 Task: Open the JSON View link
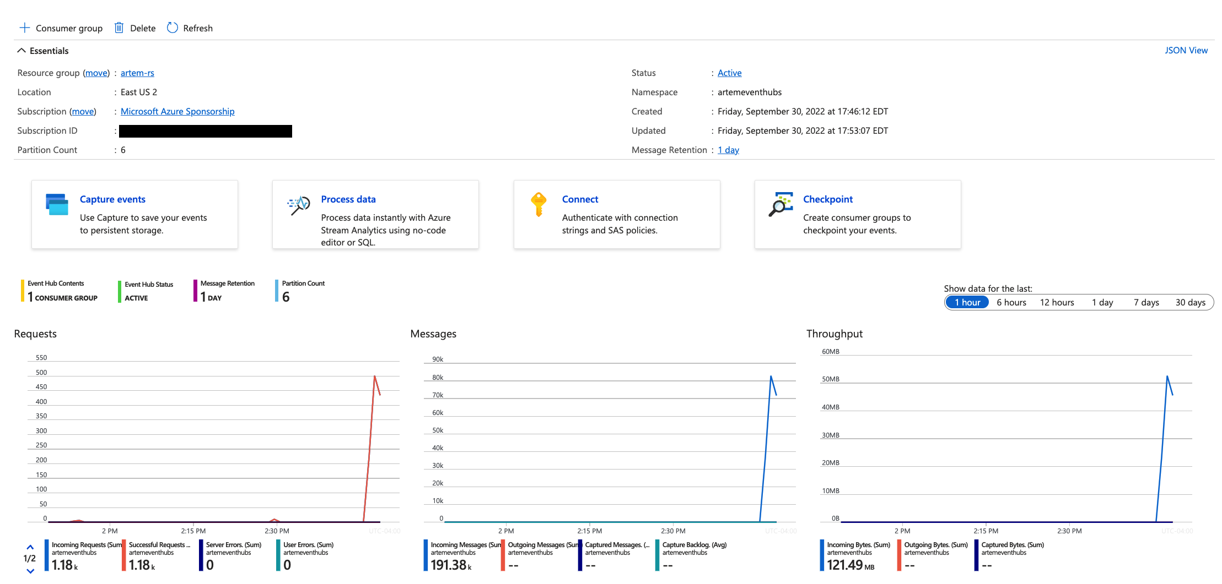(1186, 51)
